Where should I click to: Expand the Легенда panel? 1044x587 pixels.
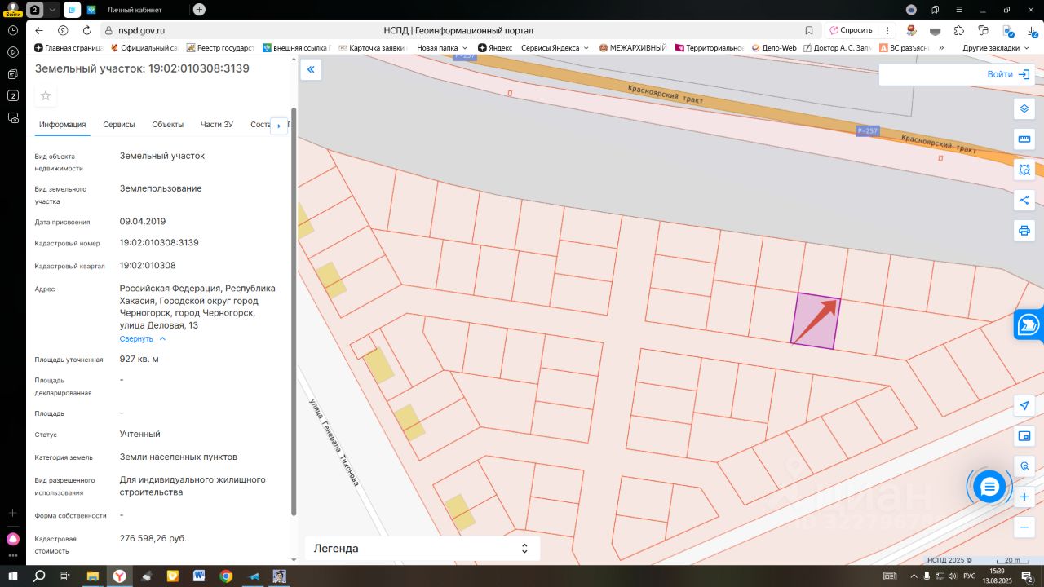pos(422,549)
